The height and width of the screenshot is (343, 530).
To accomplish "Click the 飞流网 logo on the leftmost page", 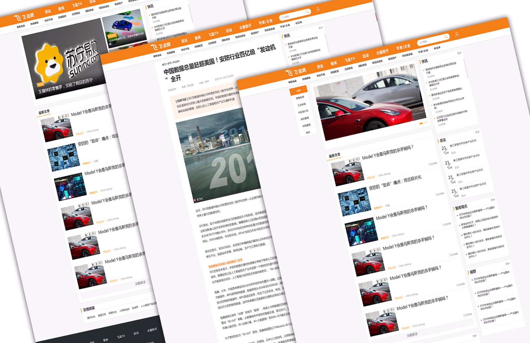I will (24, 17).
